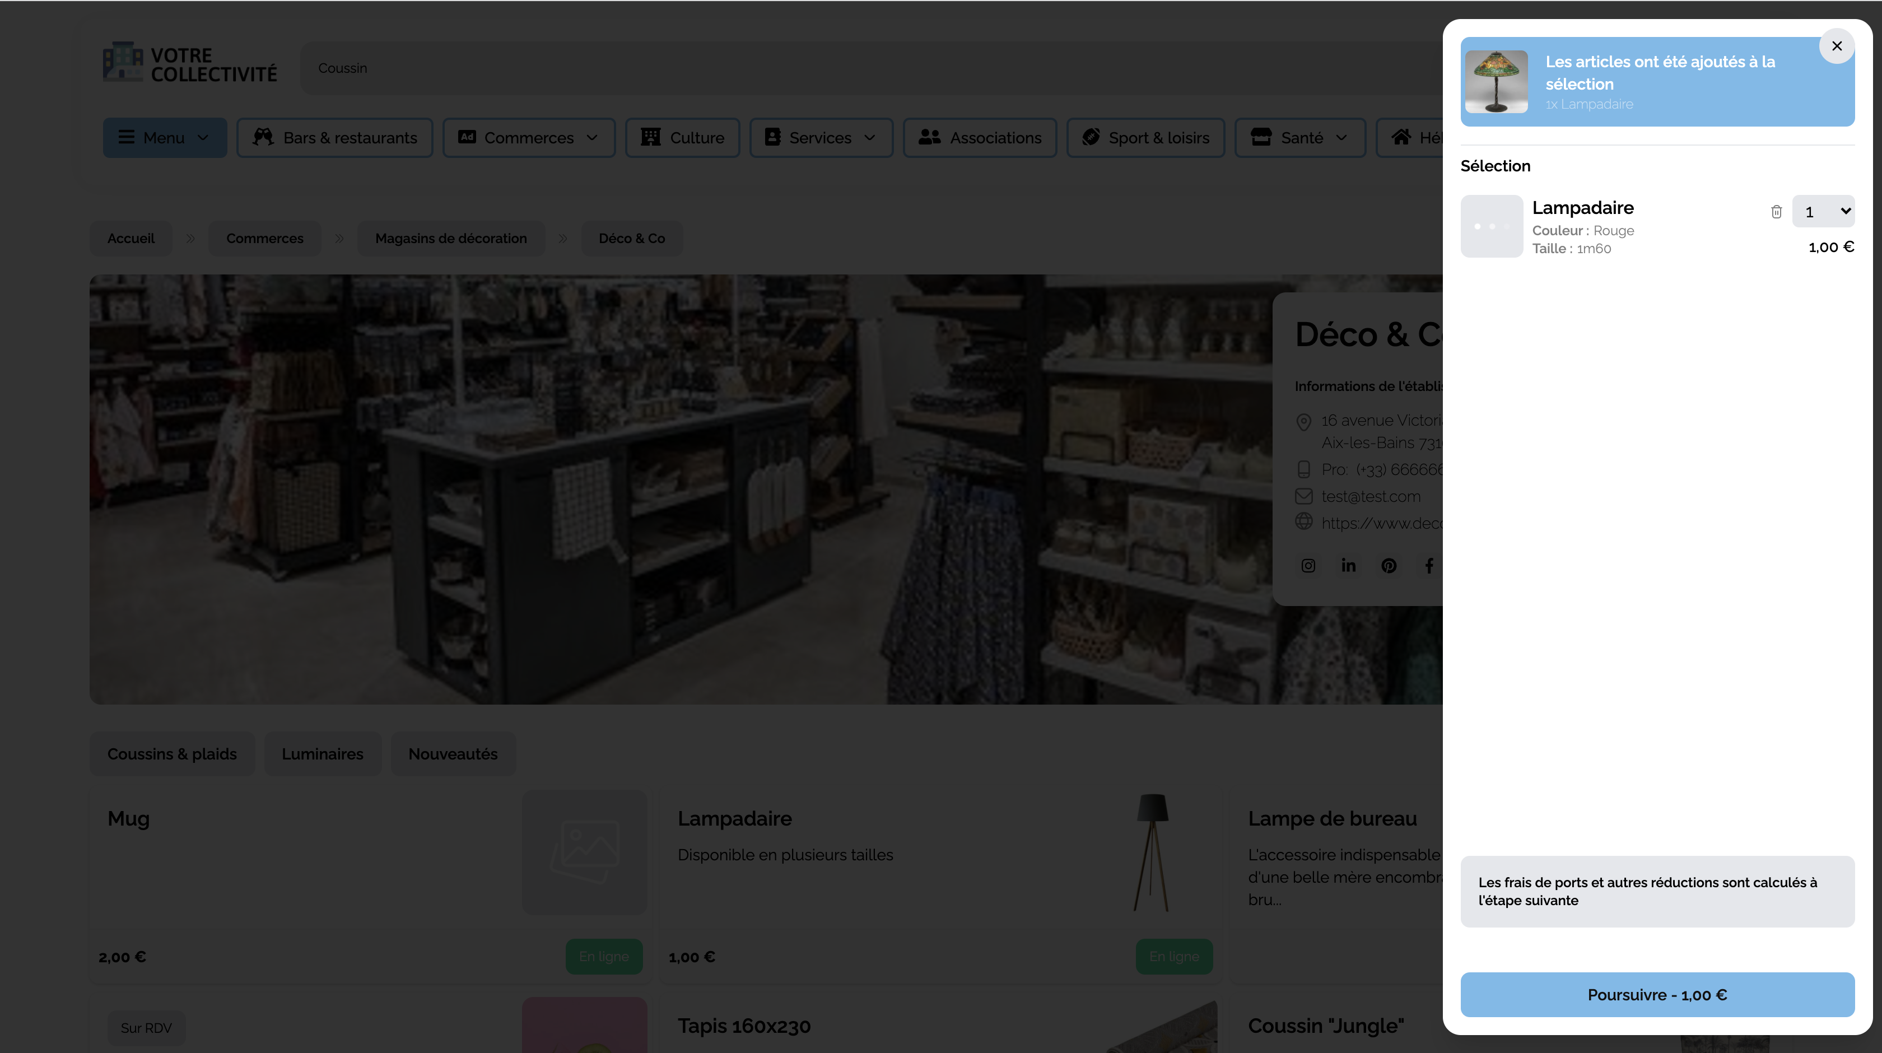Image resolution: width=1882 pixels, height=1053 pixels.
Task: Open the Lampadaire product title
Action: click(734, 818)
